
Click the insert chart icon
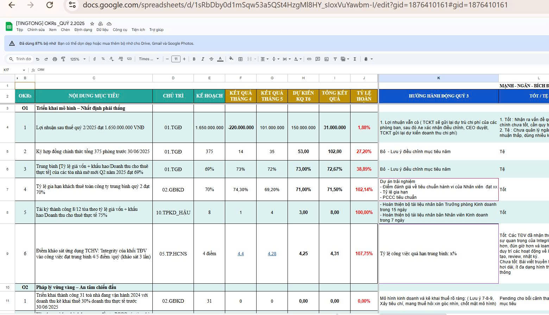(326, 59)
